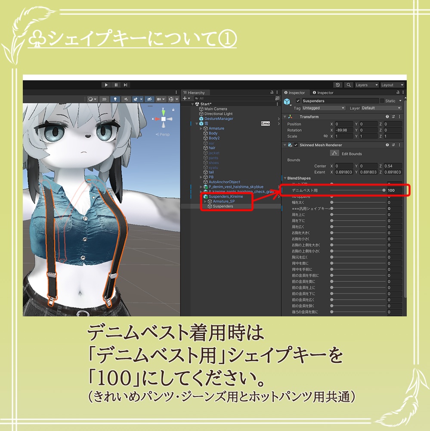Toggle scene effects (skybox/fog) icon

click(135, 99)
